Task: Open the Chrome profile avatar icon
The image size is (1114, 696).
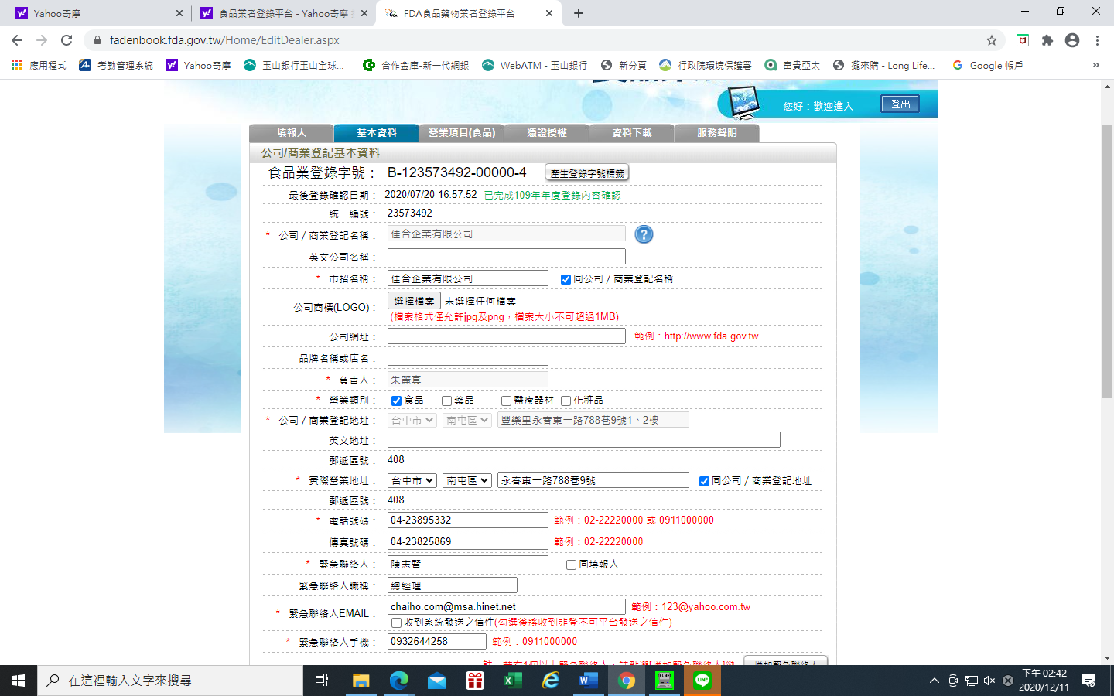Action: pos(1072,40)
